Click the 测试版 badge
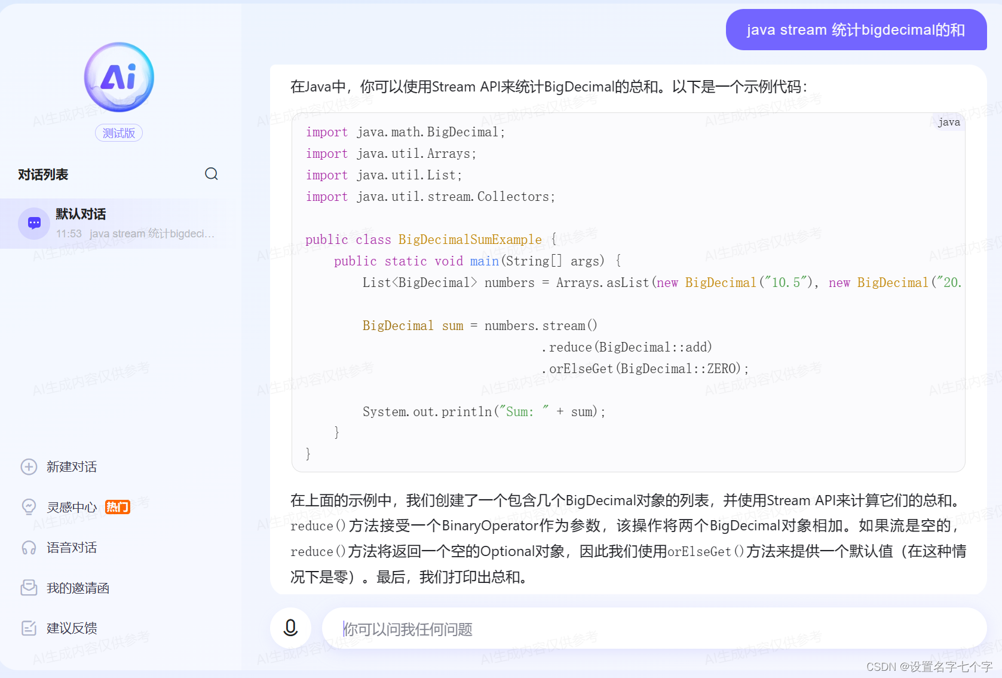 tap(119, 133)
